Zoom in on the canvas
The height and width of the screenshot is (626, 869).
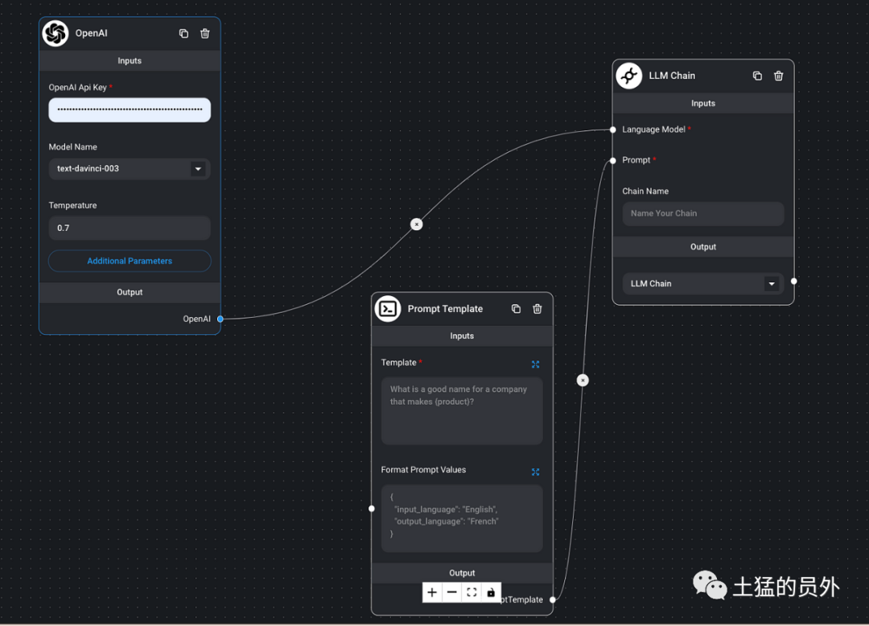click(432, 592)
